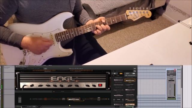This screenshot has width=192, height=108.
Task: Open the amp view selector below the ENGL head
Action: coord(63,91)
